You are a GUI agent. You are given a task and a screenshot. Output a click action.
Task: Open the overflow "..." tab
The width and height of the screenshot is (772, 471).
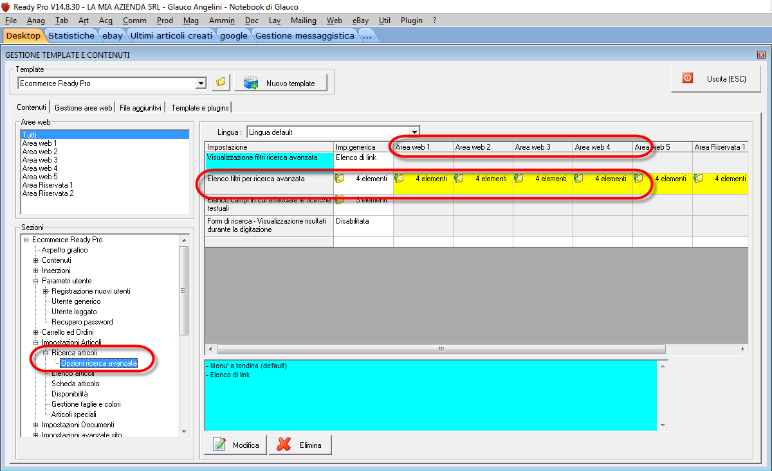click(x=367, y=35)
